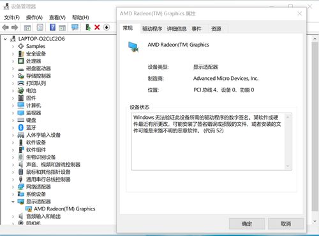Select the 鼠标和其他指针设备 mouse icon
The height and width of the screenshot is (236, 319).
[21, 172]
